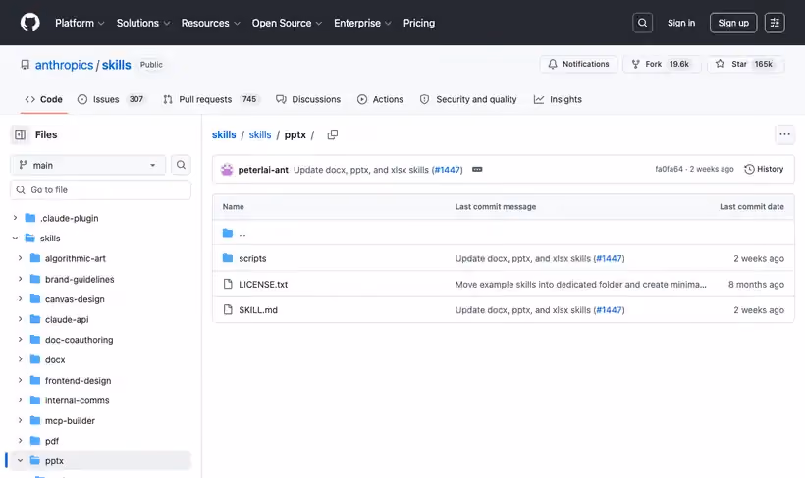
Task: Expand the frontend-design folder chevron
Action: (20, 380)
